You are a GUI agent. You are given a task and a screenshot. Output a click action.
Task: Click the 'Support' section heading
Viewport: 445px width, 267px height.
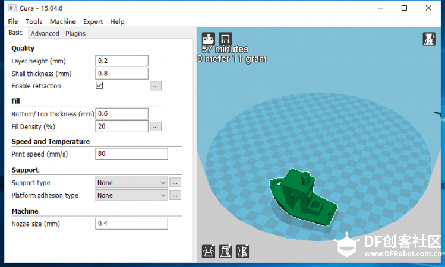[25, 170]
